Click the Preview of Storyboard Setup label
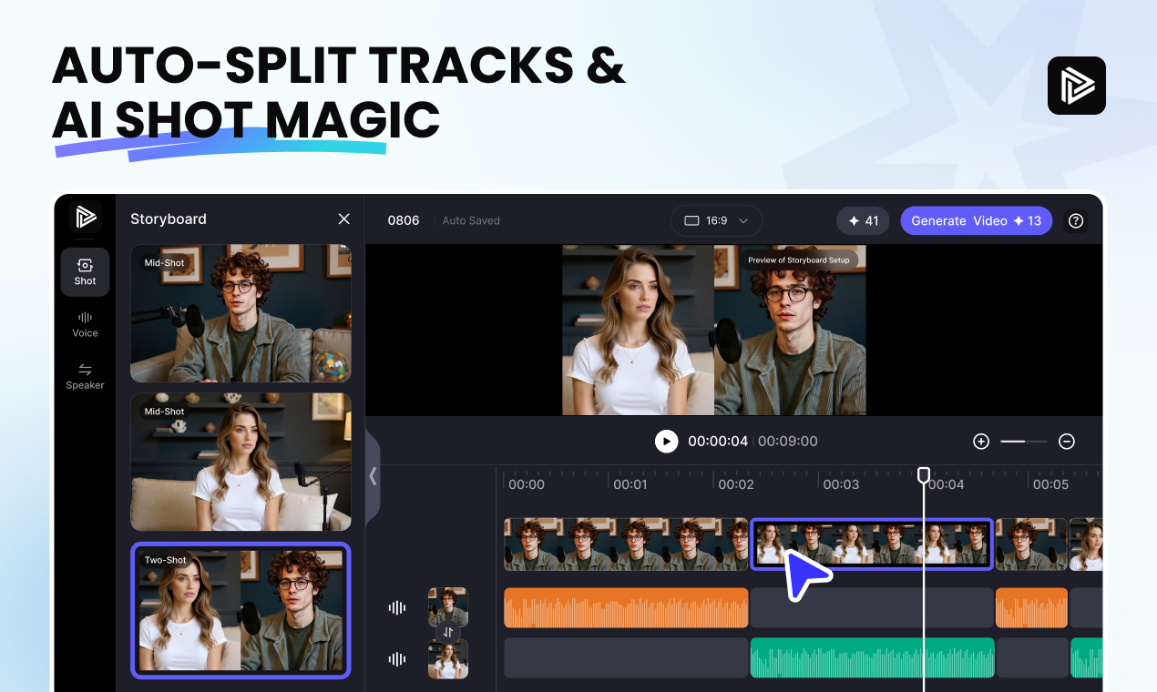Viewport: 1157px width, 692px height. [x=799, y=260]
